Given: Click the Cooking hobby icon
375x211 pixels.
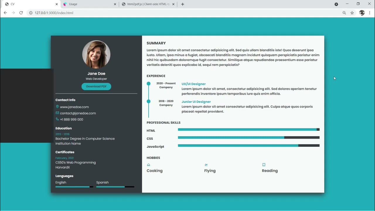Looking at the screenshot, I should pos(149,165).
